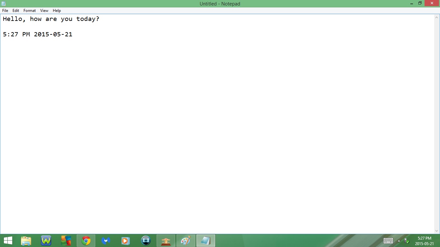Click the Start button

coord(8,240)
